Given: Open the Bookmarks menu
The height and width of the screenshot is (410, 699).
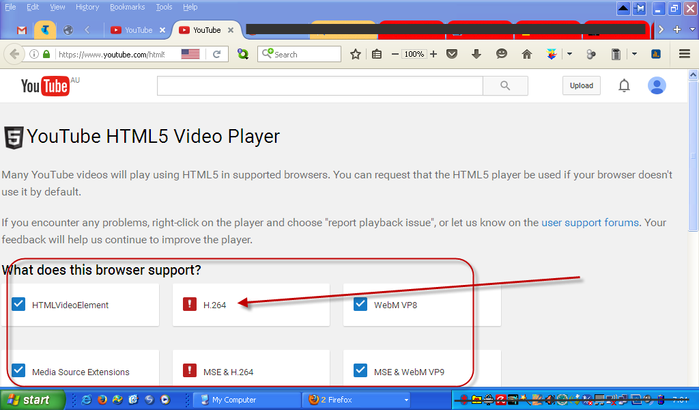Looking at the screenshot, I should 128,7.
